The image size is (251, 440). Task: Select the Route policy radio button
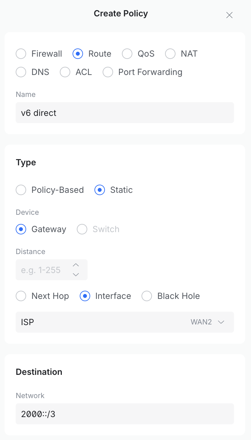(x=78, y=54)
